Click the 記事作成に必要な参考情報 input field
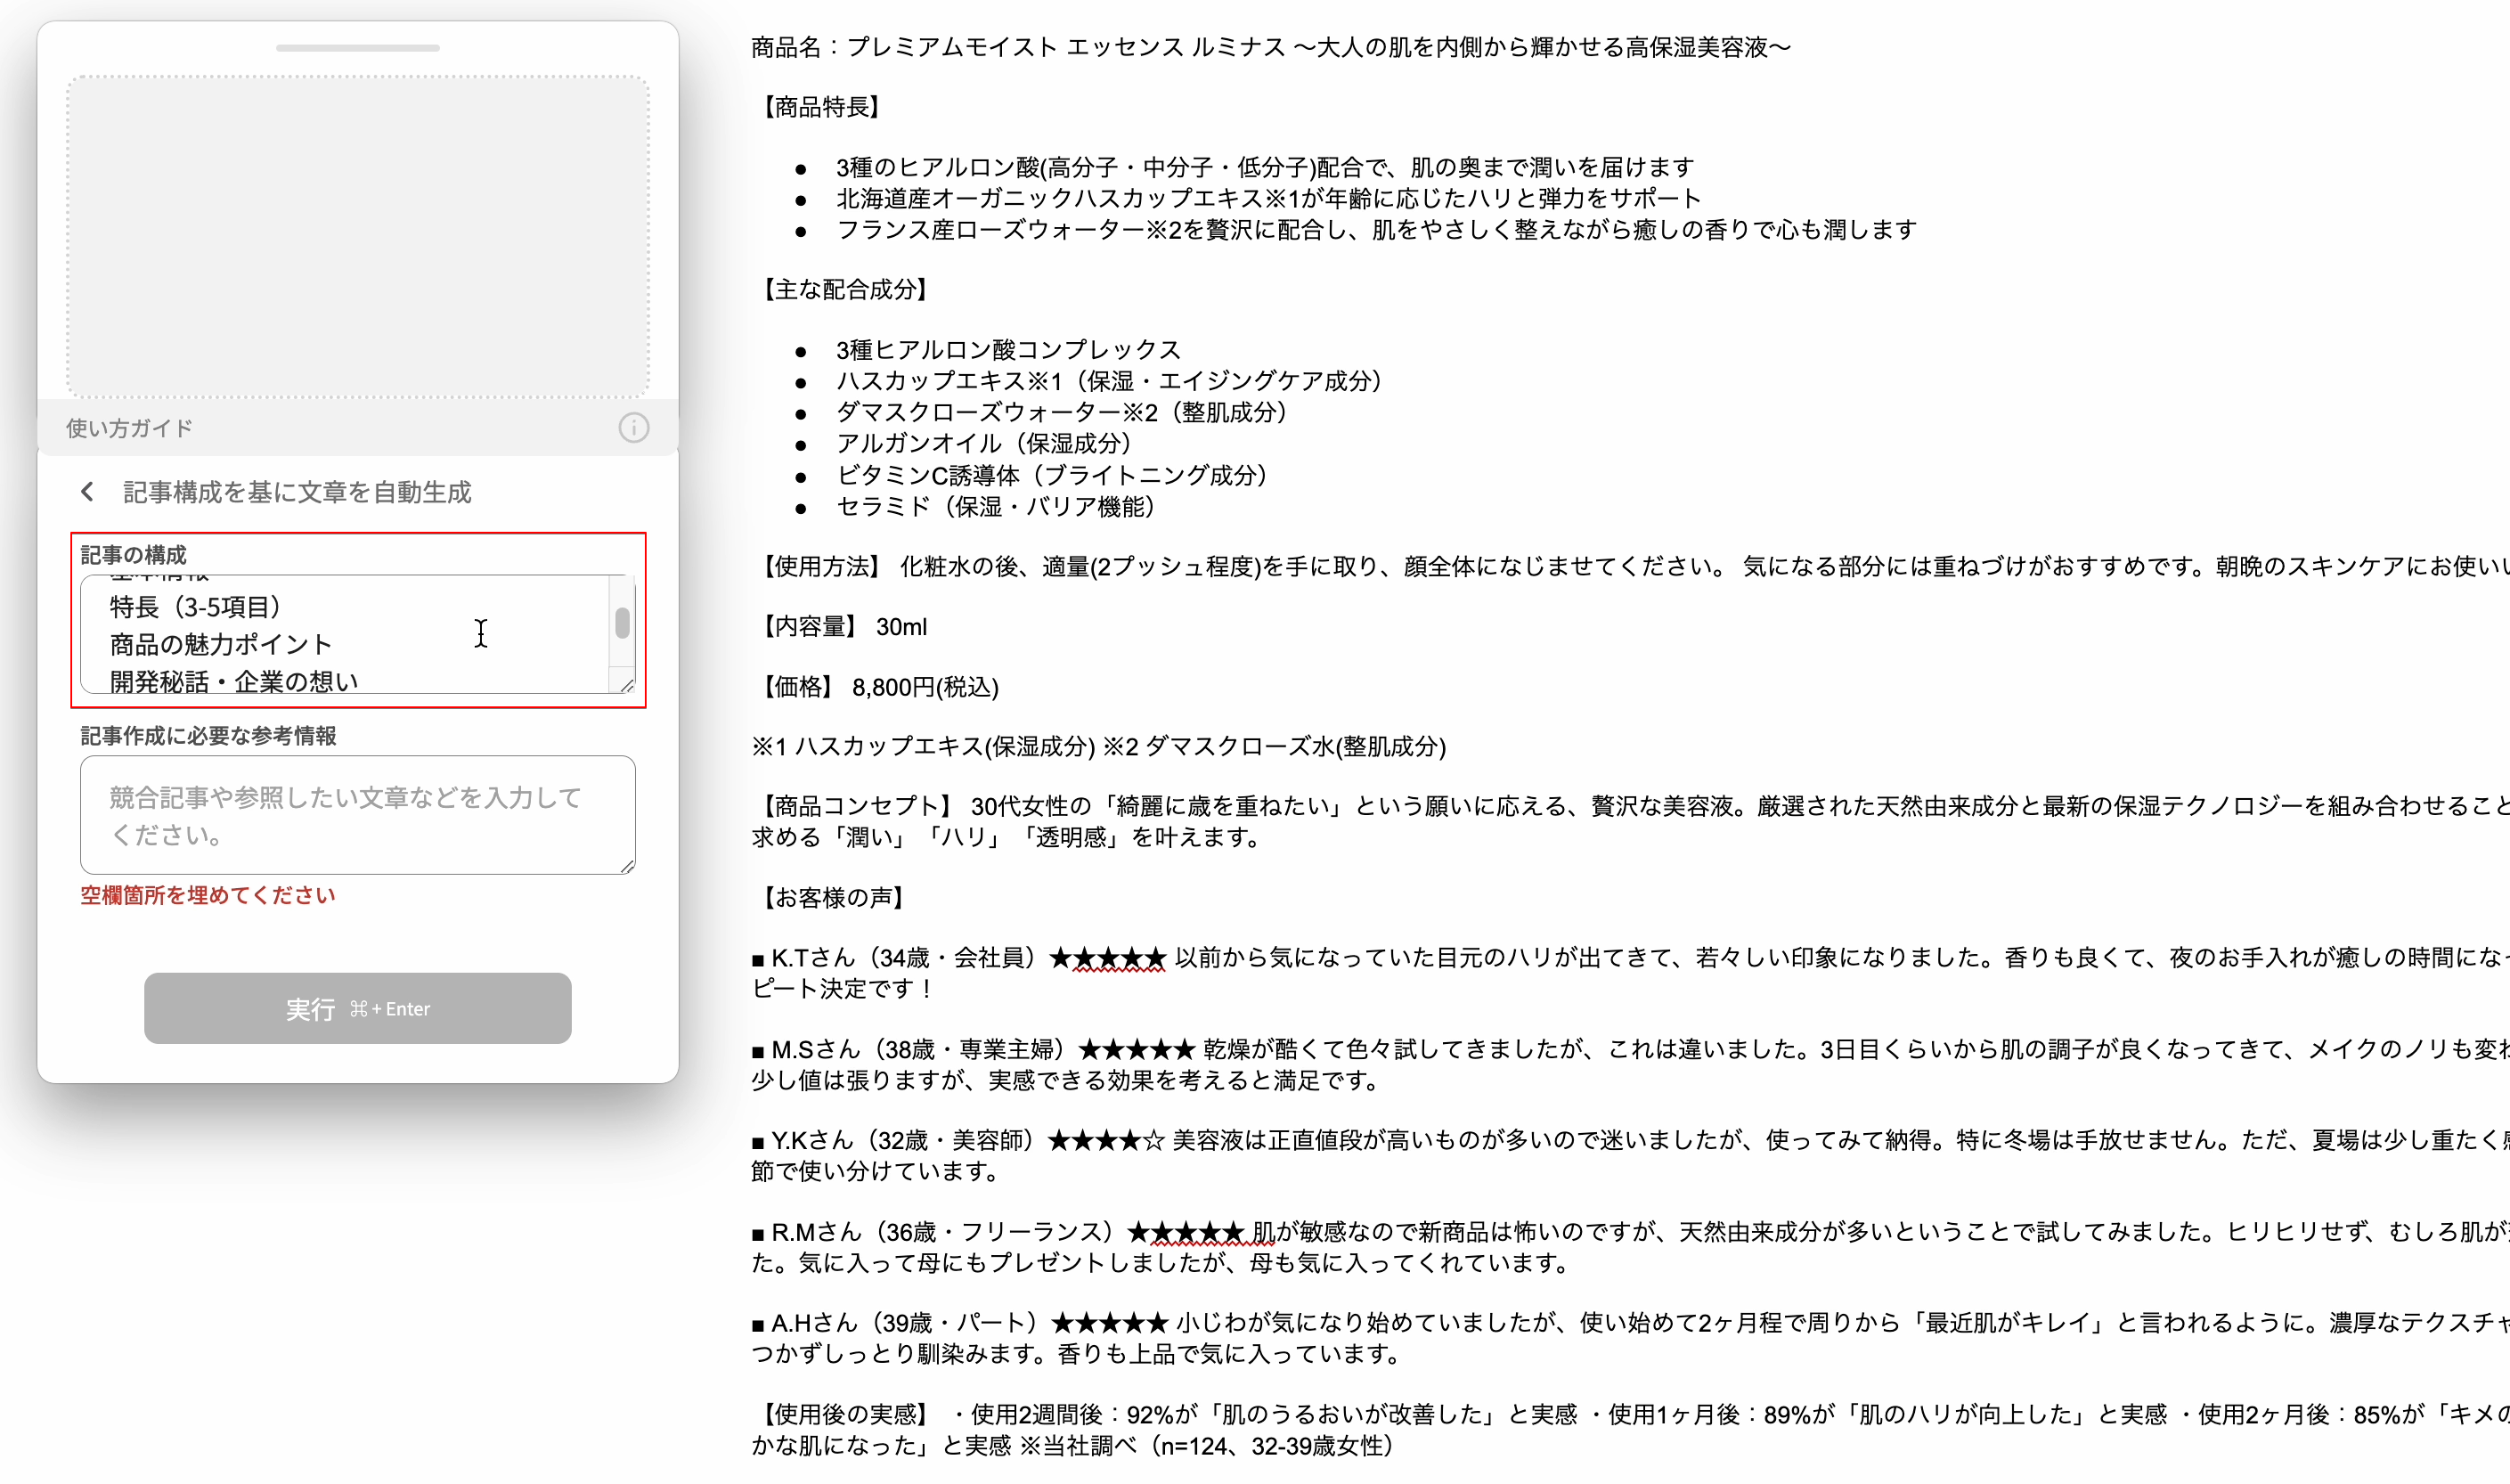The image size is (2510, 1484). click(x=357, y=815)
